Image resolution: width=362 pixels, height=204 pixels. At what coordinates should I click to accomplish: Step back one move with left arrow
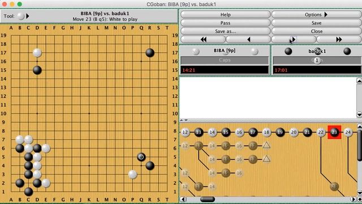(248, 40)
